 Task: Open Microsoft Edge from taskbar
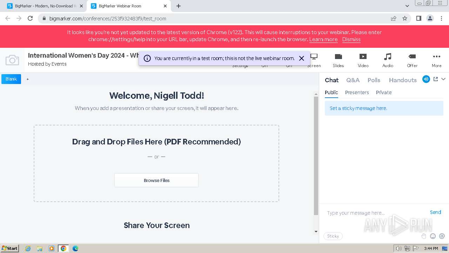(75, 248)
